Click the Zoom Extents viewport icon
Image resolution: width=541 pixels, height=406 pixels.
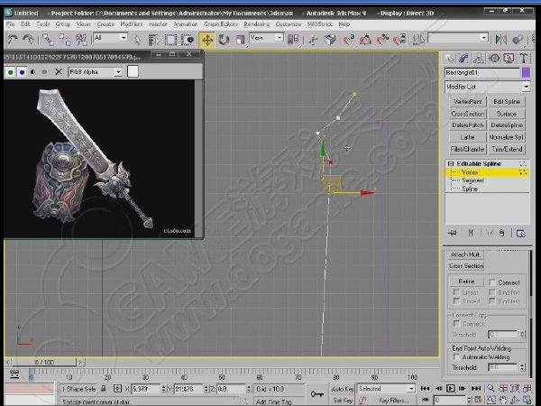pos(515,389)
